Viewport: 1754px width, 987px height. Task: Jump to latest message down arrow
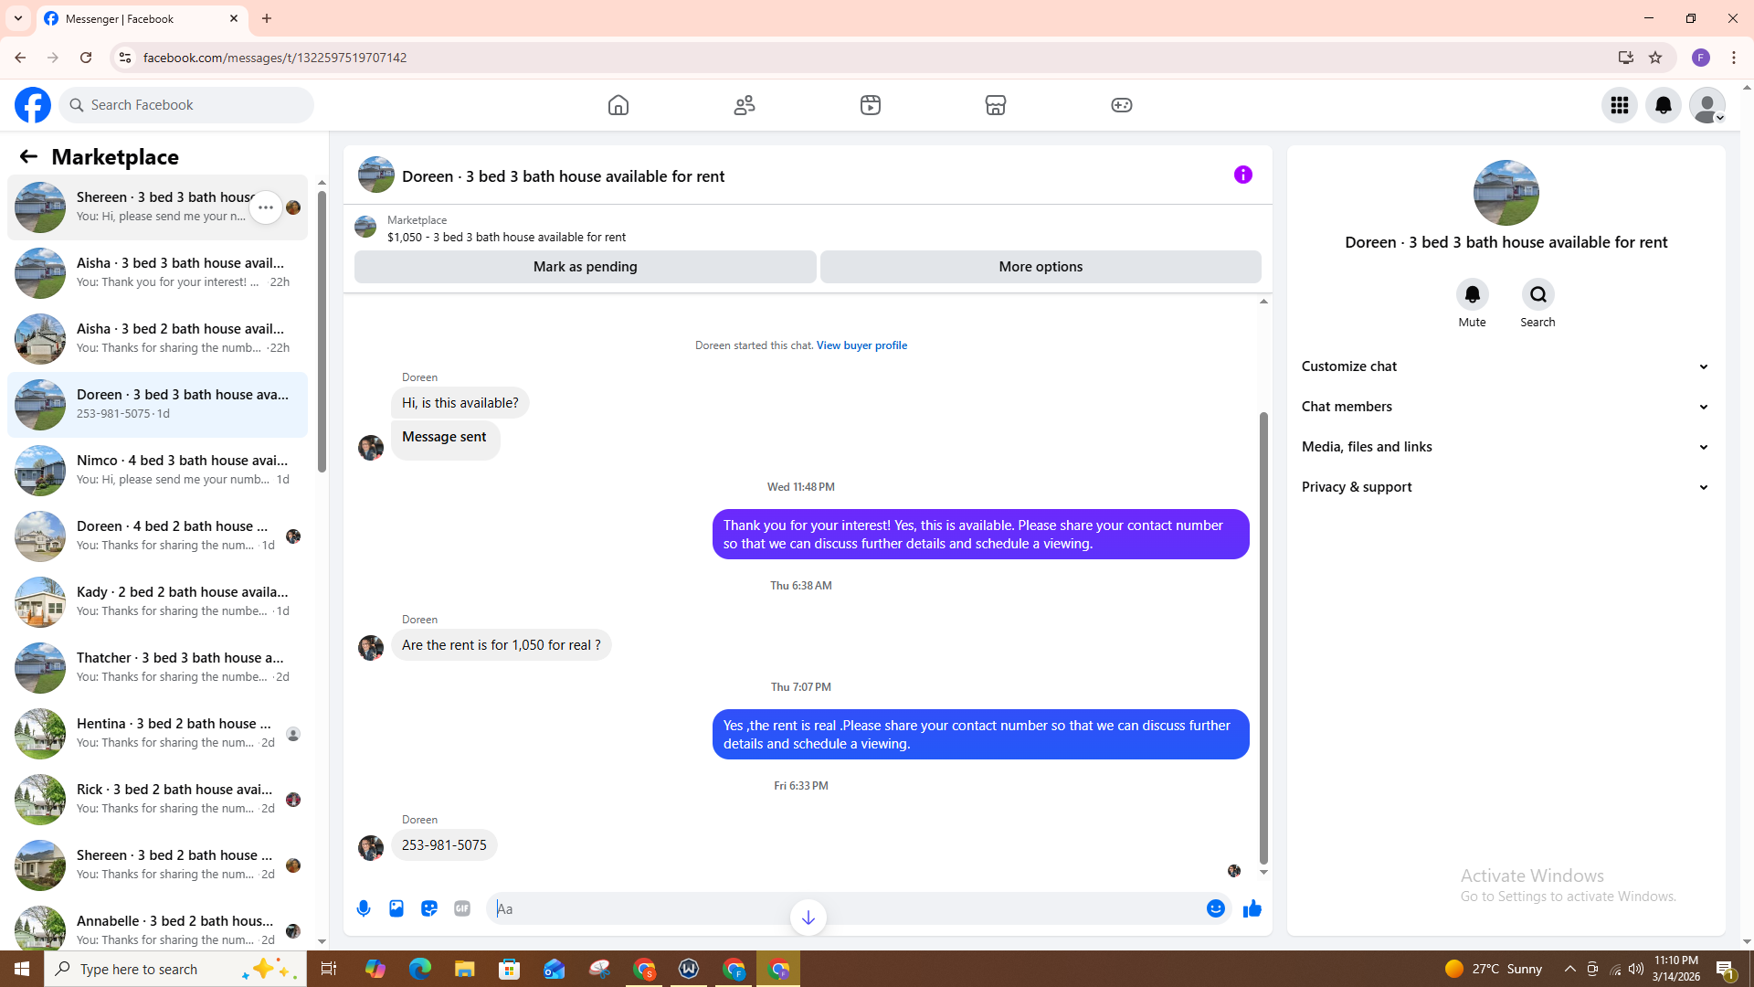pyautogui.click(x=808, y=918)
